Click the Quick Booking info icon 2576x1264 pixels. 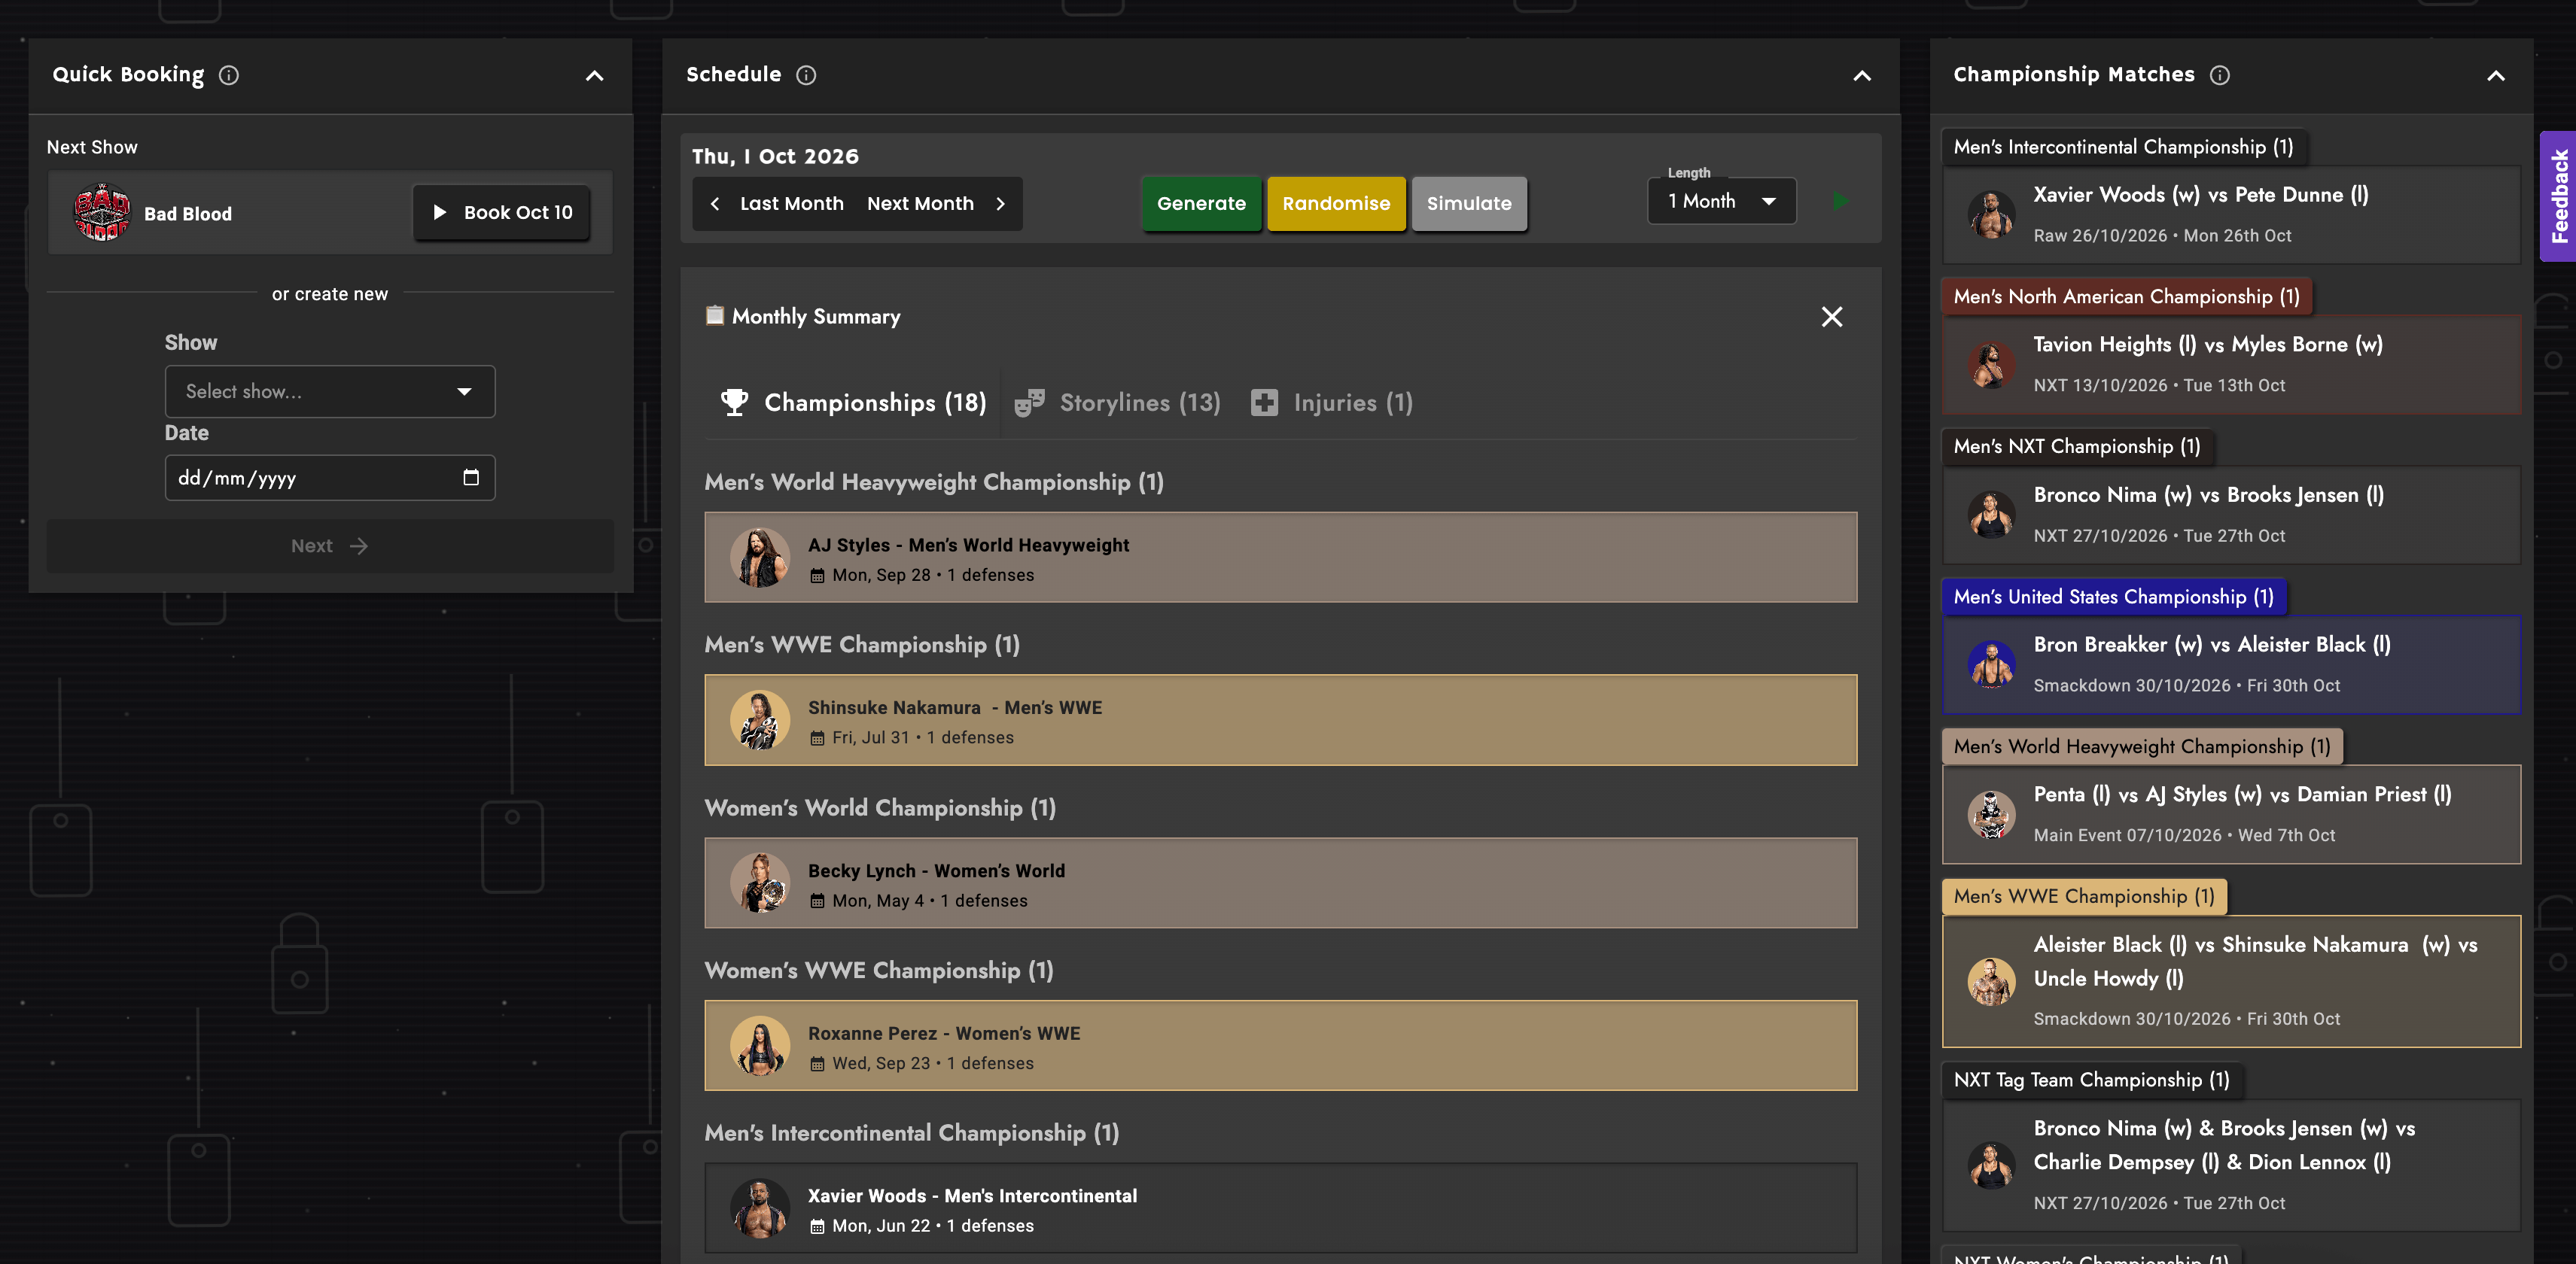click(x=229, y=75)
